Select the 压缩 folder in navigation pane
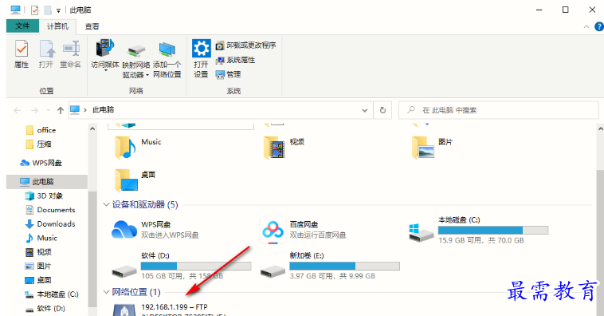The width and height of the screenshot is (604, 316). 38,144
